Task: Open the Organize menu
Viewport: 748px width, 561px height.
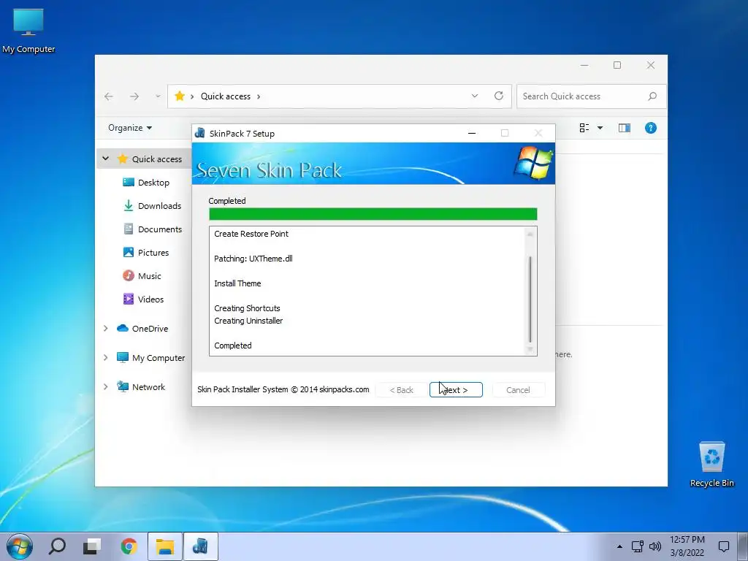Action: pos(130,128)
